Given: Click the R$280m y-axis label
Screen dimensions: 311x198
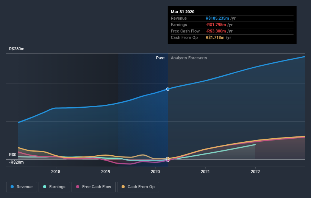Looking at the screenshot, I should point(17,49).
